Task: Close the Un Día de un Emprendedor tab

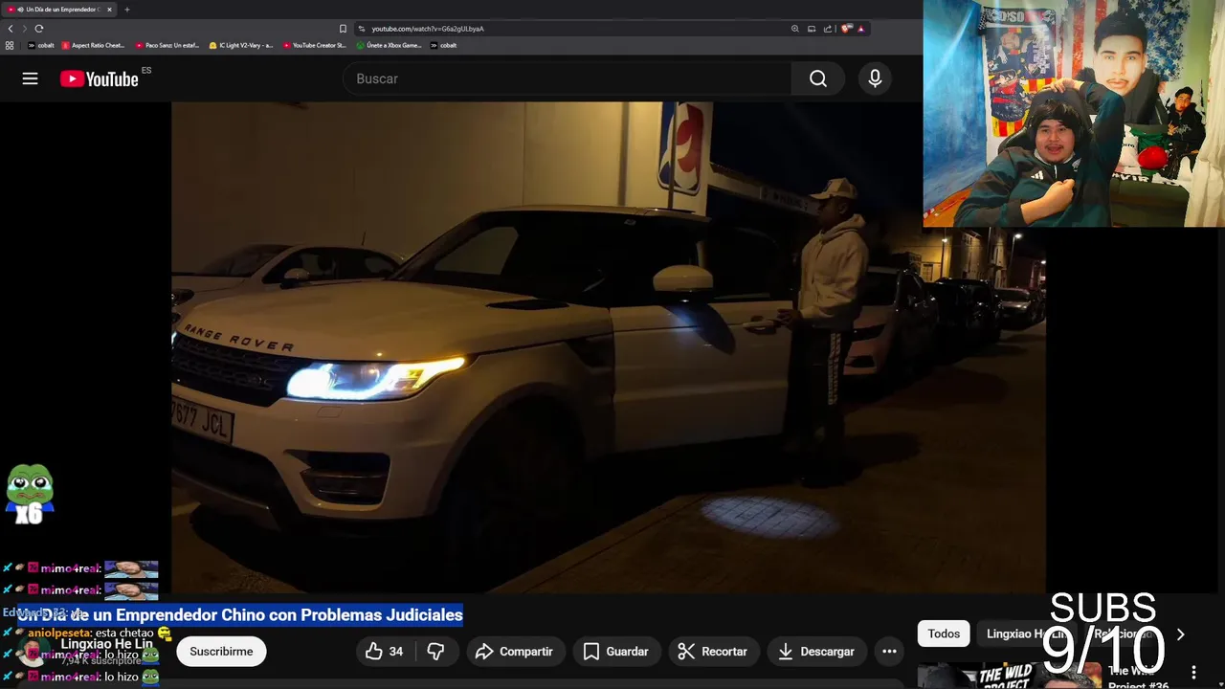Action: click(x=109, y=10)
